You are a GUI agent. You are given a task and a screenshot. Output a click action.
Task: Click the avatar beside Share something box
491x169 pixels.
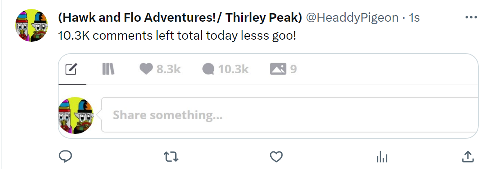(76, 115)
